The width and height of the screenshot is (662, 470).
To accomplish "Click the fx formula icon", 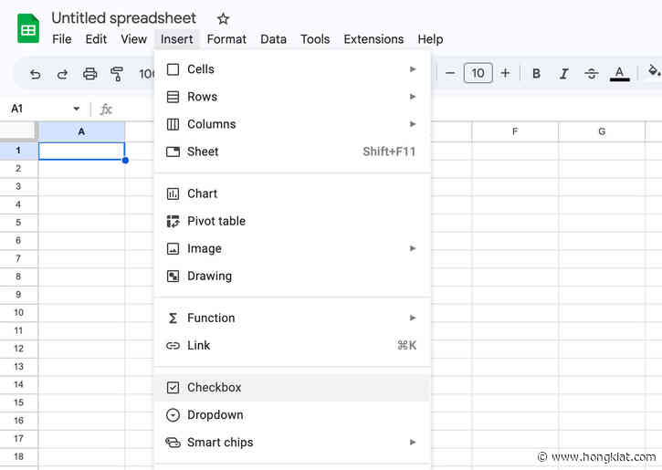I will pos(106,110).
